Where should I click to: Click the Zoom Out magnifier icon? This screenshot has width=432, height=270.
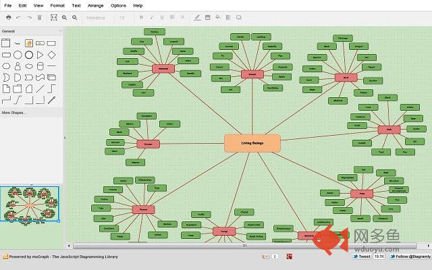pyautogui.click(x=75, y=18)
